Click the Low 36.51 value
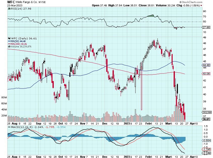The width and height of the screenshot is (213, 158). pos(130,6)
